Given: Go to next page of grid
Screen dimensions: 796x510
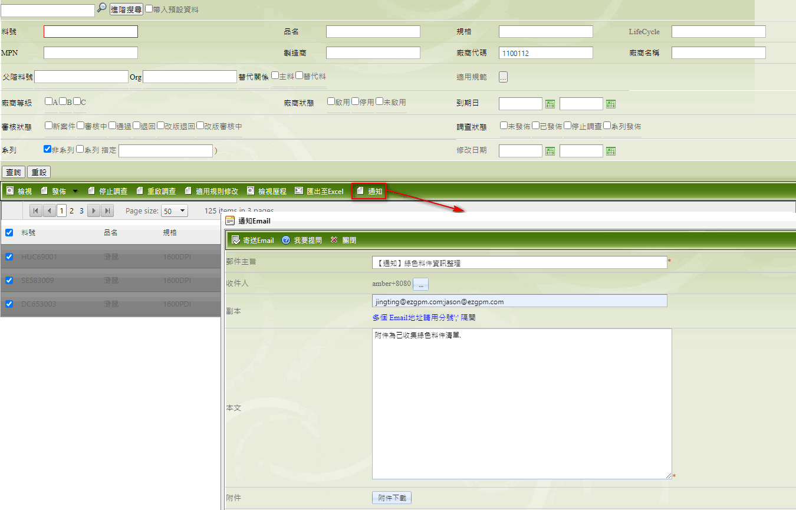Looking at the screenshot, I should [94, 210].
